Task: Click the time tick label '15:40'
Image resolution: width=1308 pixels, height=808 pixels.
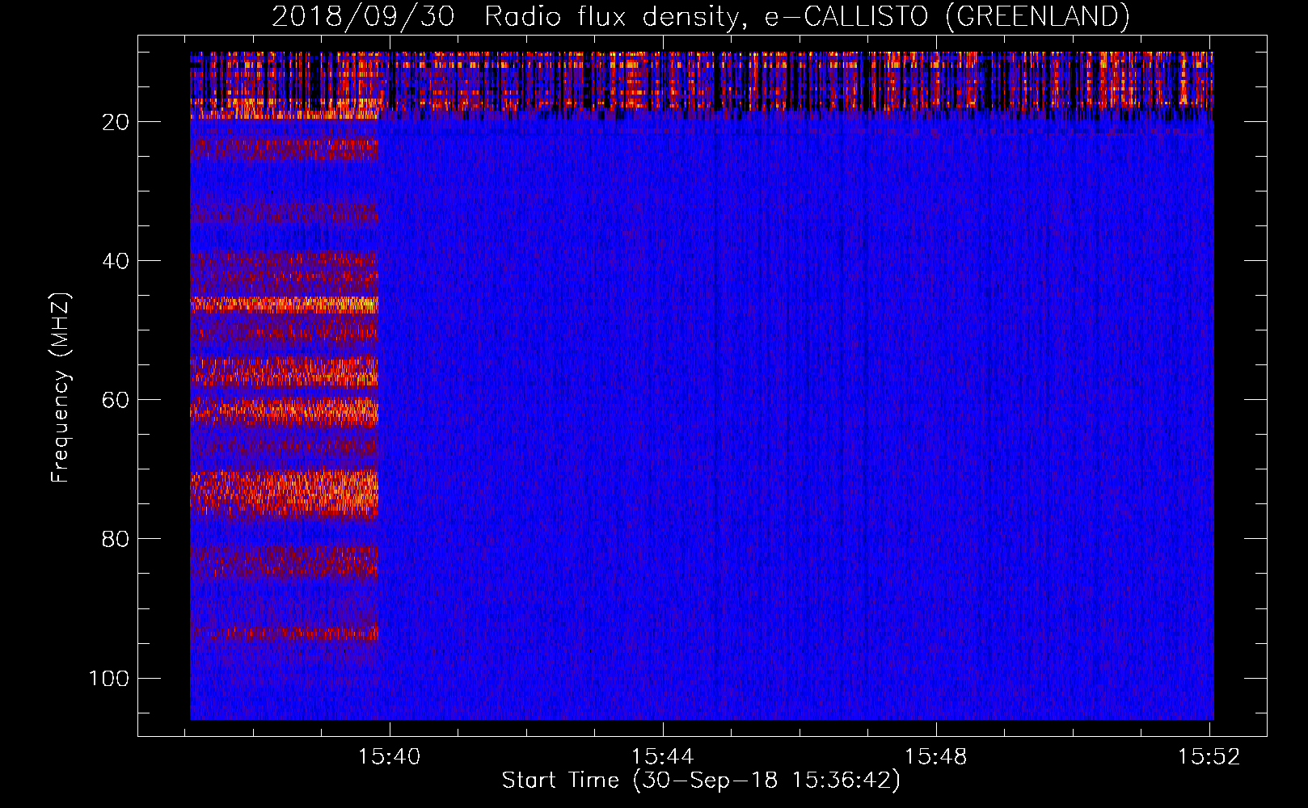Action: click(x=390, y=757)
